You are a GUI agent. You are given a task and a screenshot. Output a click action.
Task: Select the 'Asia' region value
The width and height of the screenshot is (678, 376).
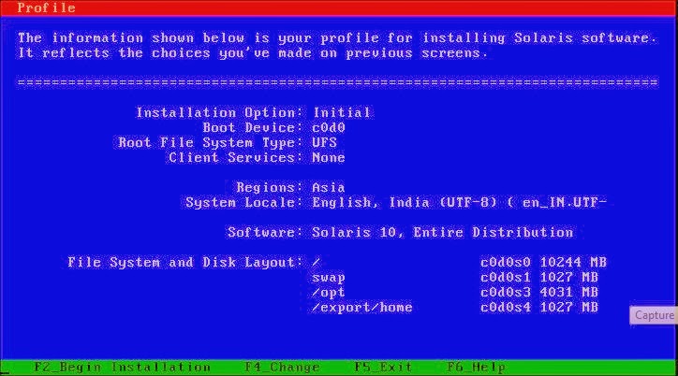click(329, 188)
